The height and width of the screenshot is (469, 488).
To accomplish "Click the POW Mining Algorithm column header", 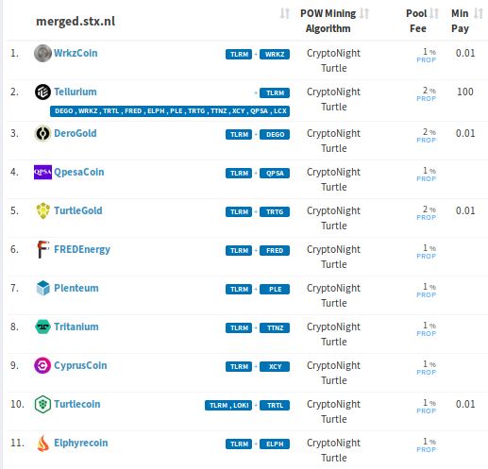I will click(x=328, y=21).
